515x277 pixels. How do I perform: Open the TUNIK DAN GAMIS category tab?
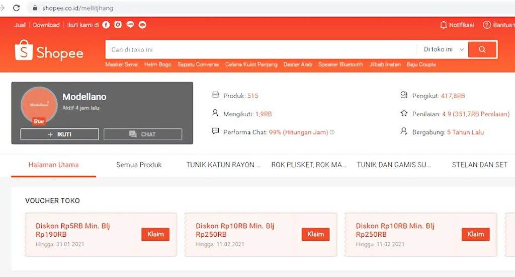pos(394,165)
